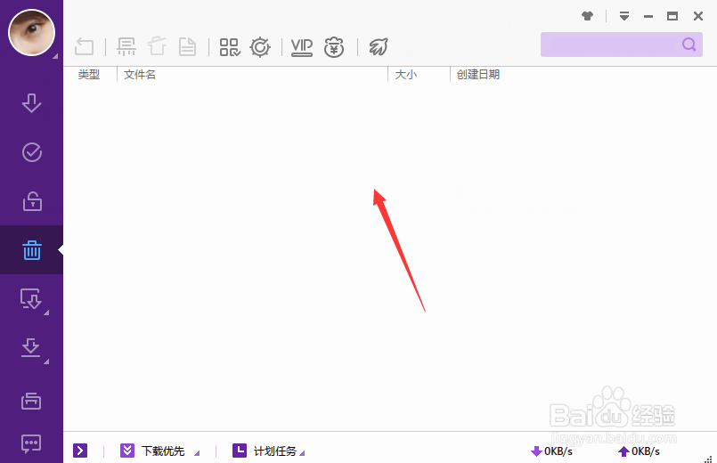The height and width of the screenshot is (463, 717).
Task: Click the document file toolbar icon
Action: tap(187, 46)
